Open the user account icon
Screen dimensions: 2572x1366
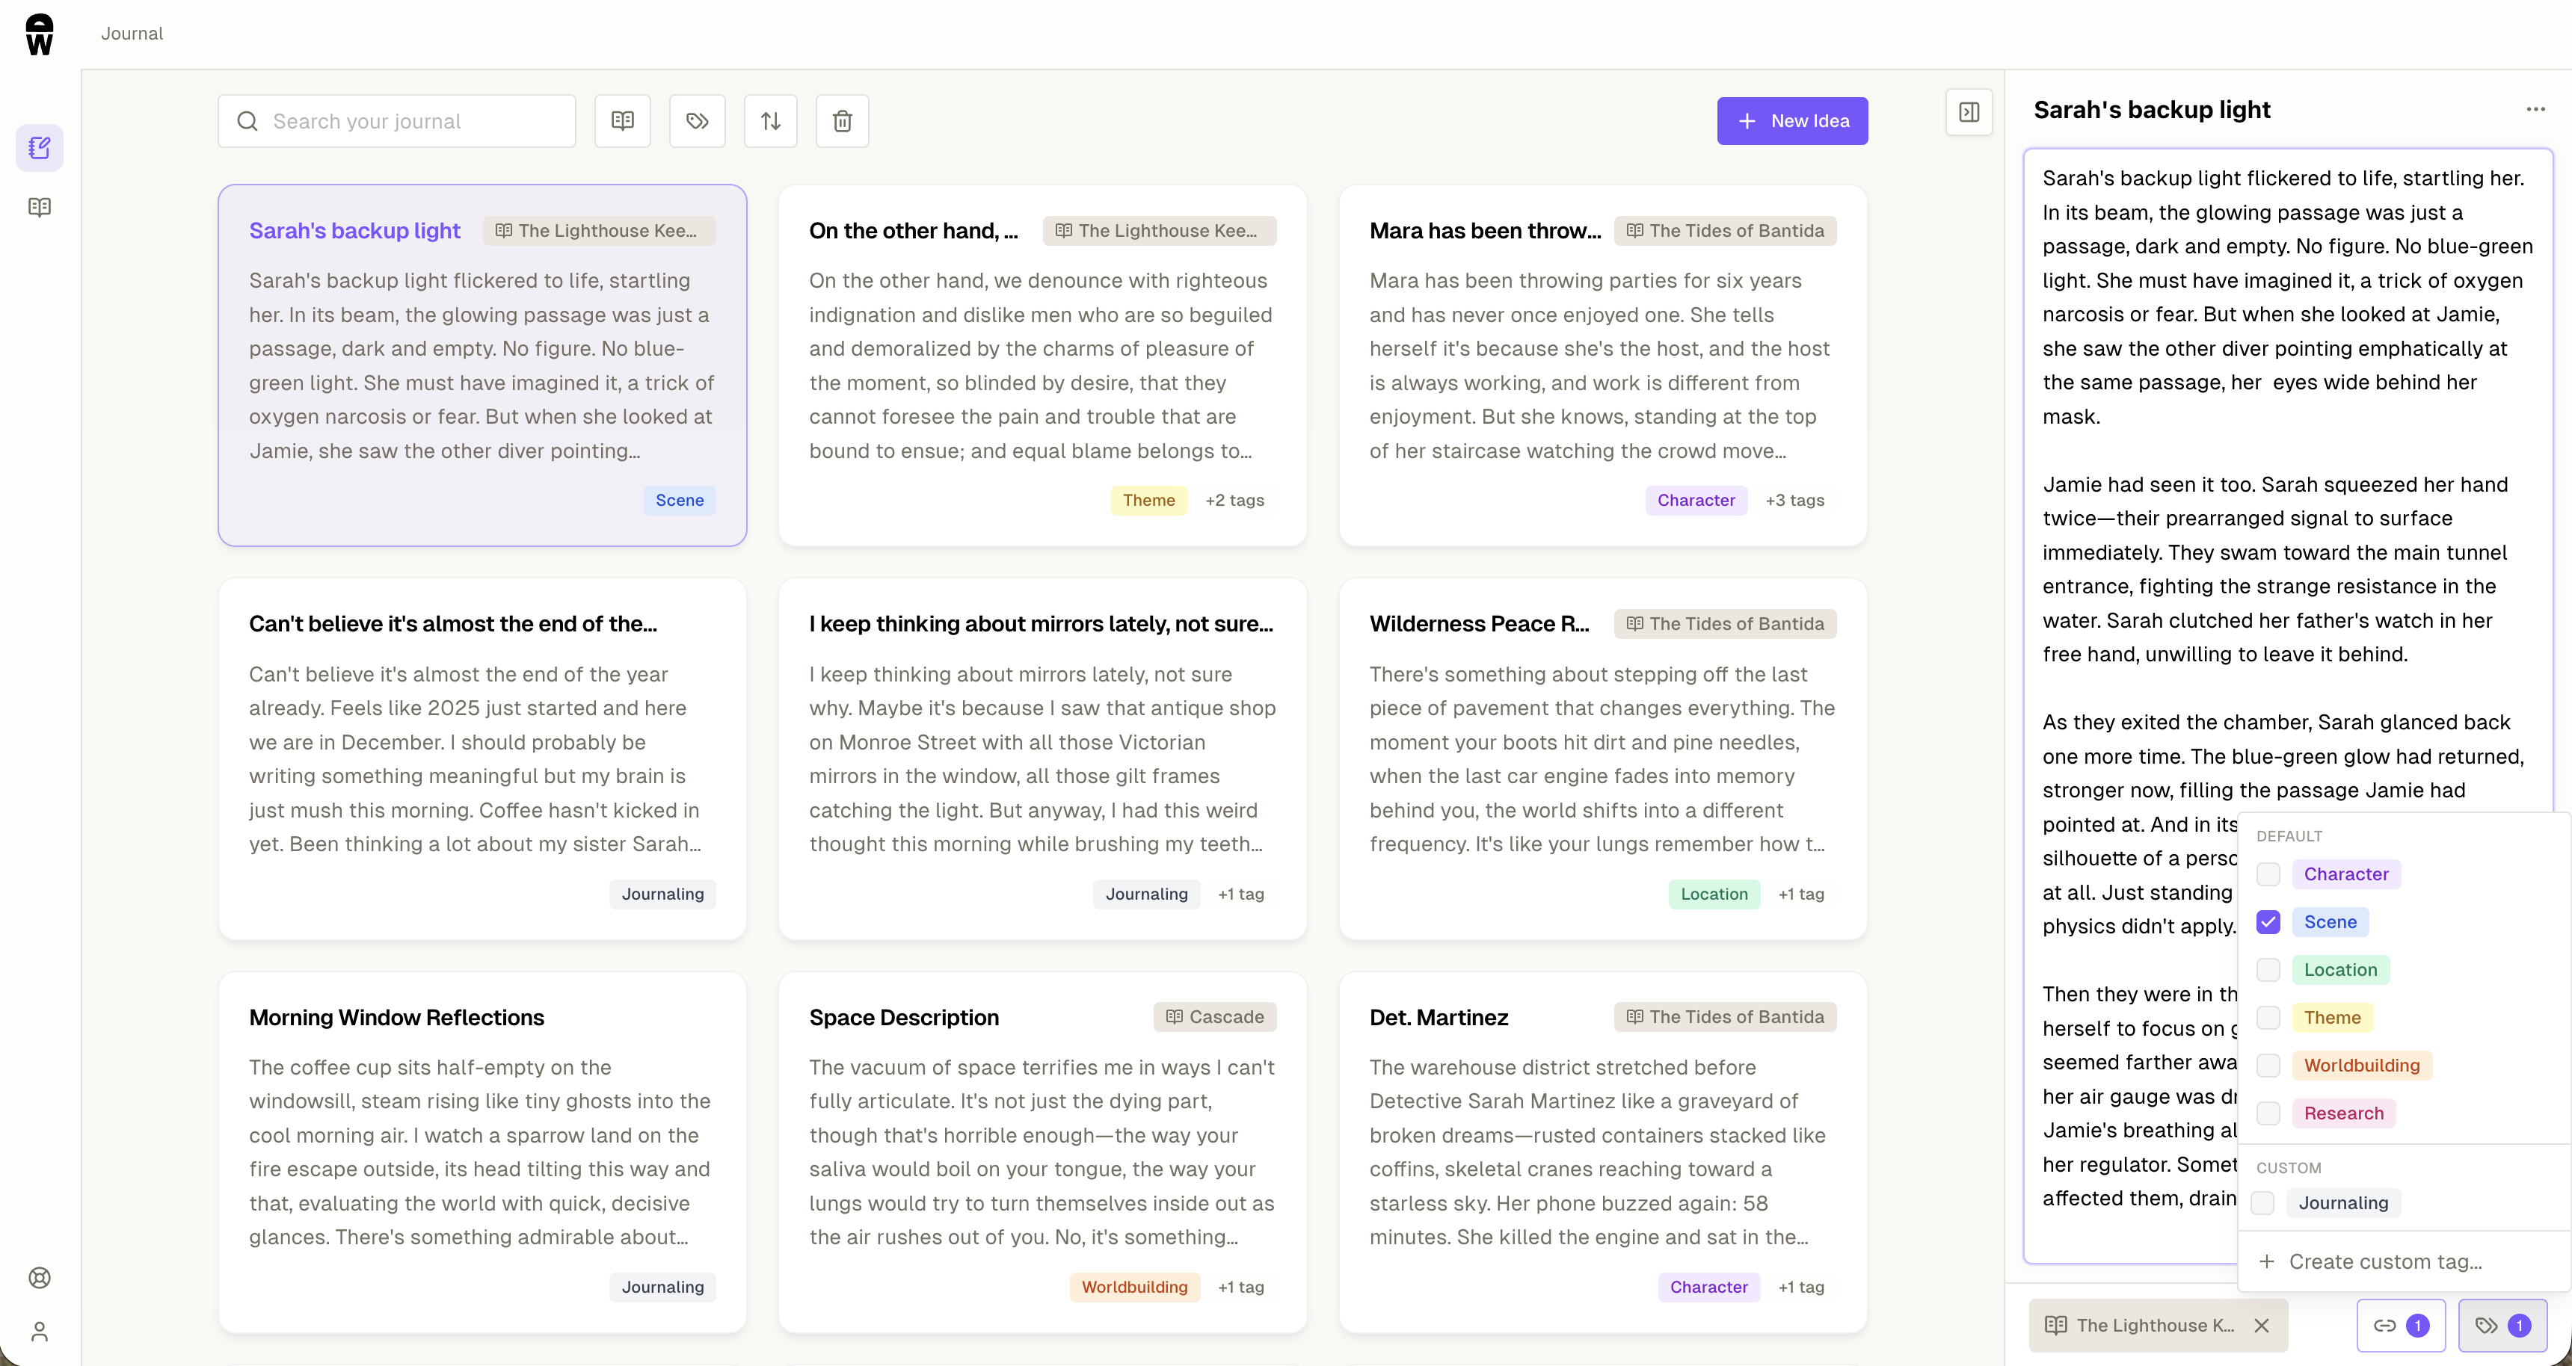click(x=40, y=1331)
